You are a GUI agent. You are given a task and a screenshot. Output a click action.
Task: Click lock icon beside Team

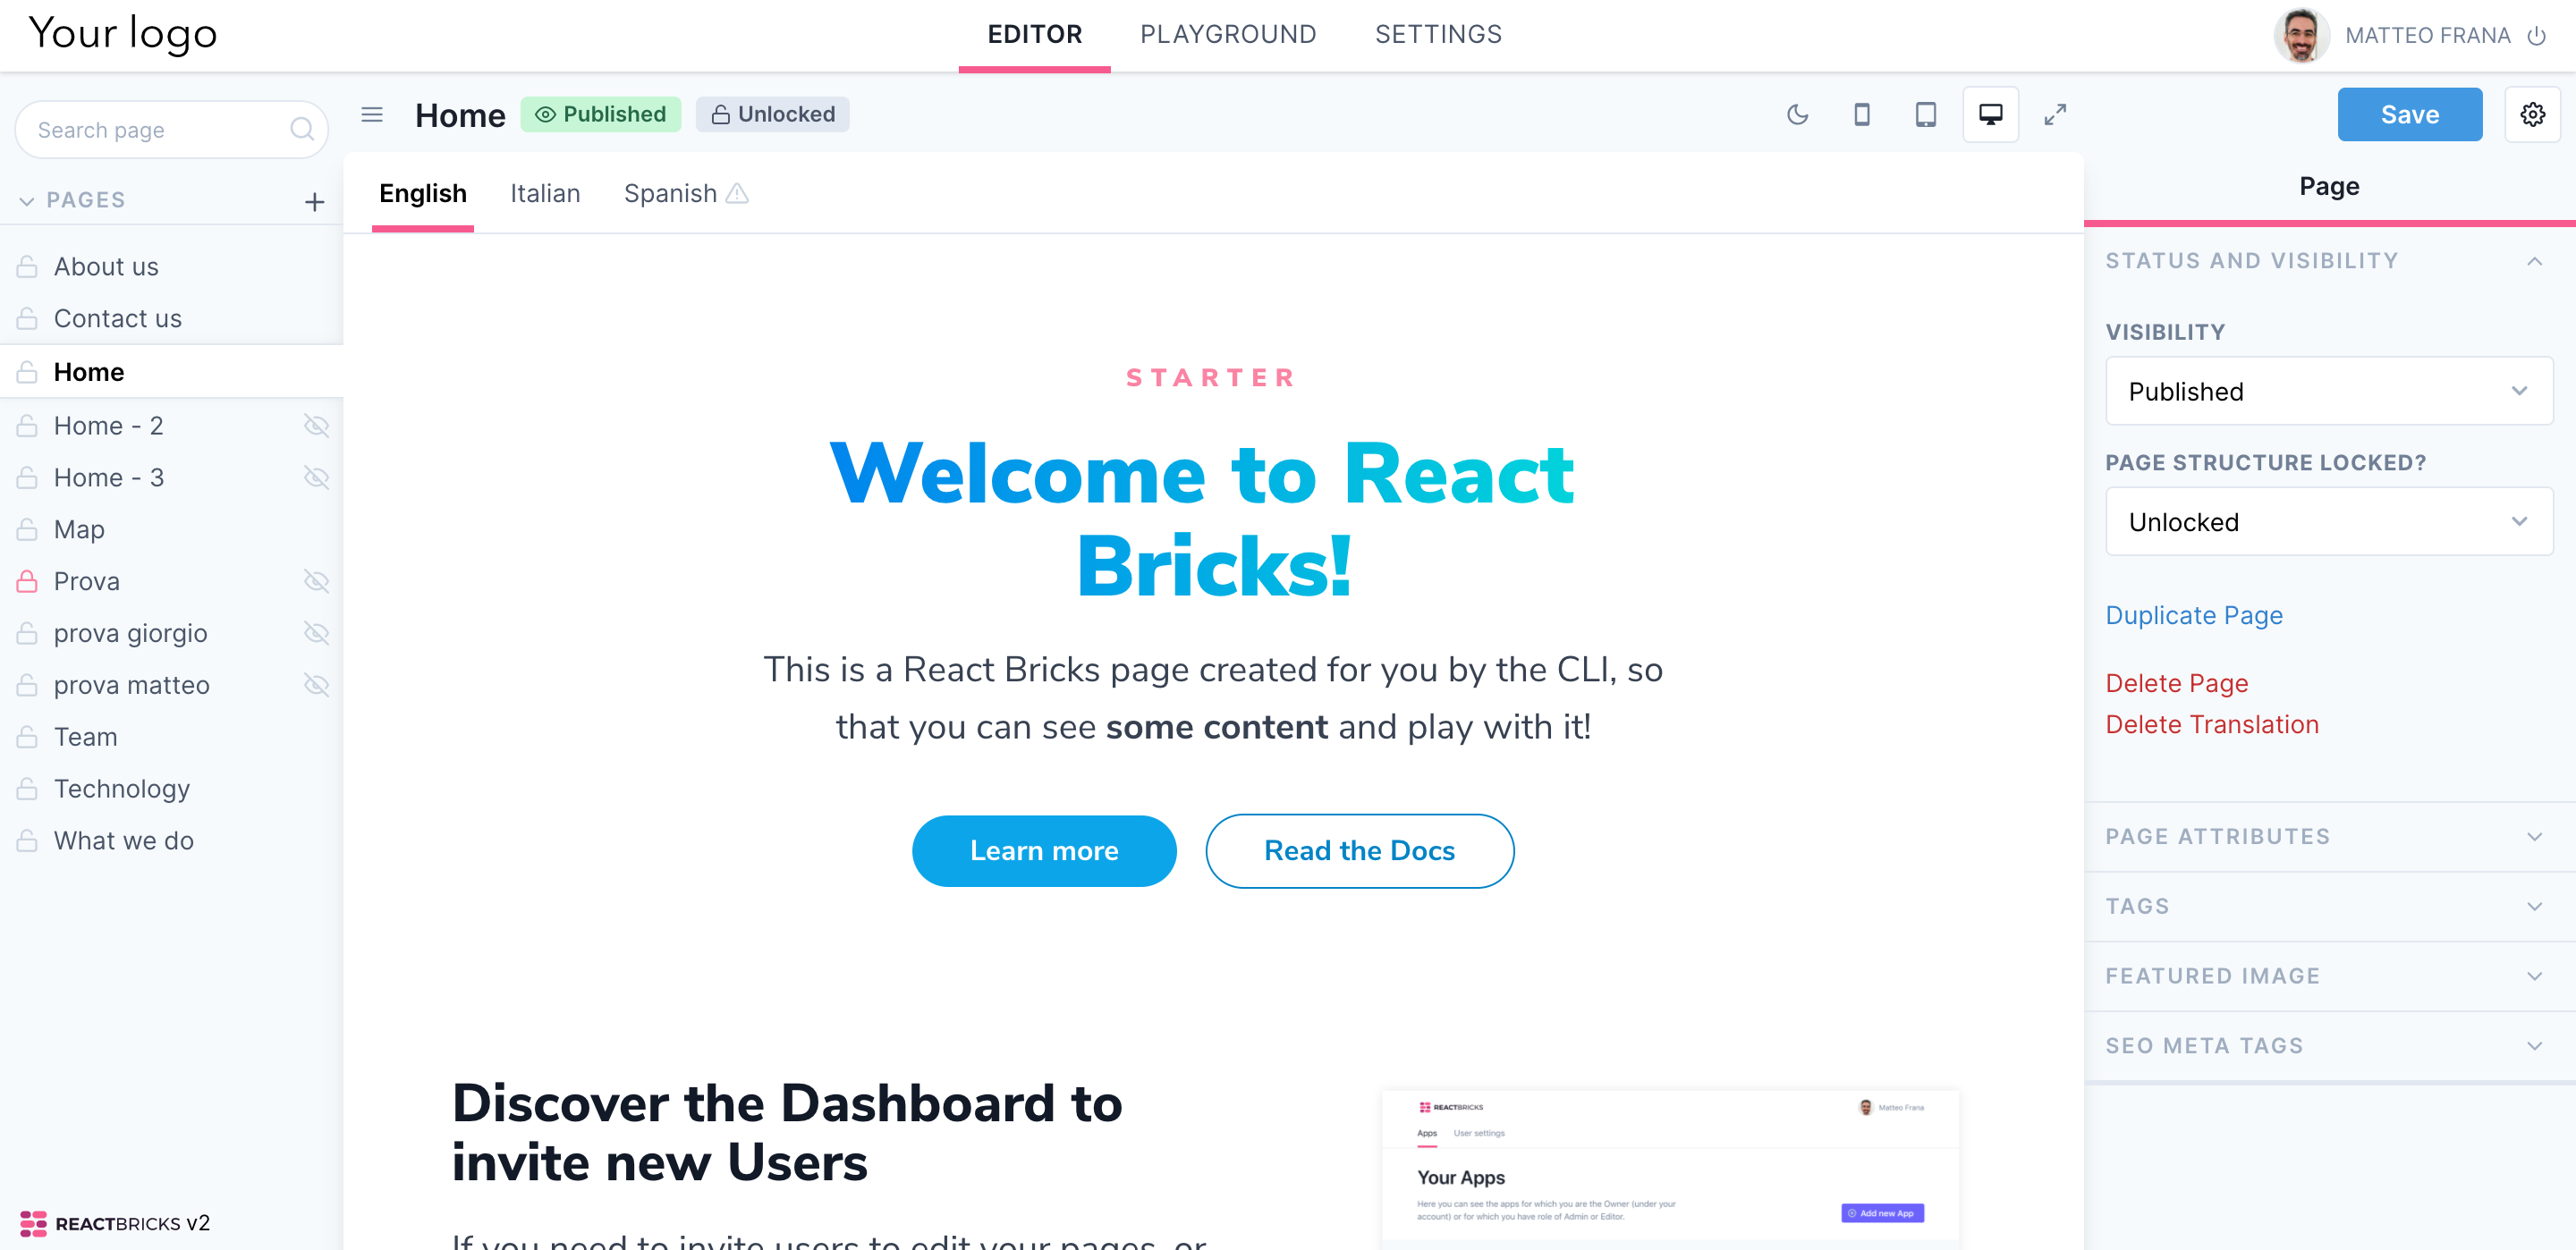click(x=27, y=737)
